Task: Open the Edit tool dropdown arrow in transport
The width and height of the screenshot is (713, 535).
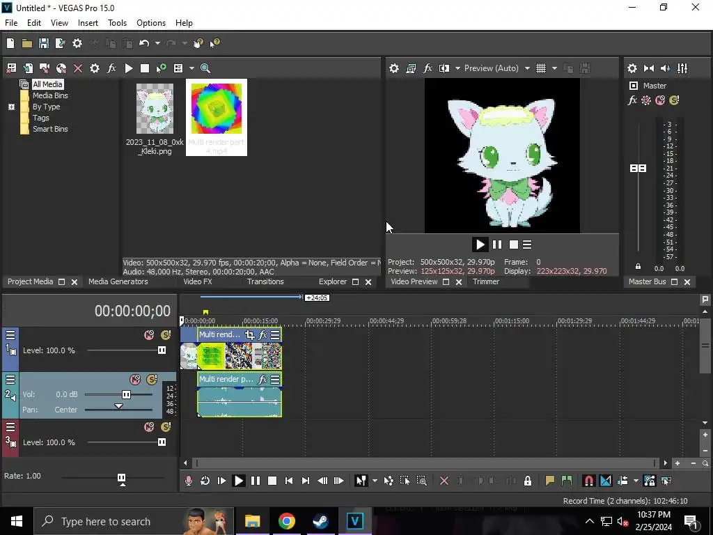Action: pos(375,481)
